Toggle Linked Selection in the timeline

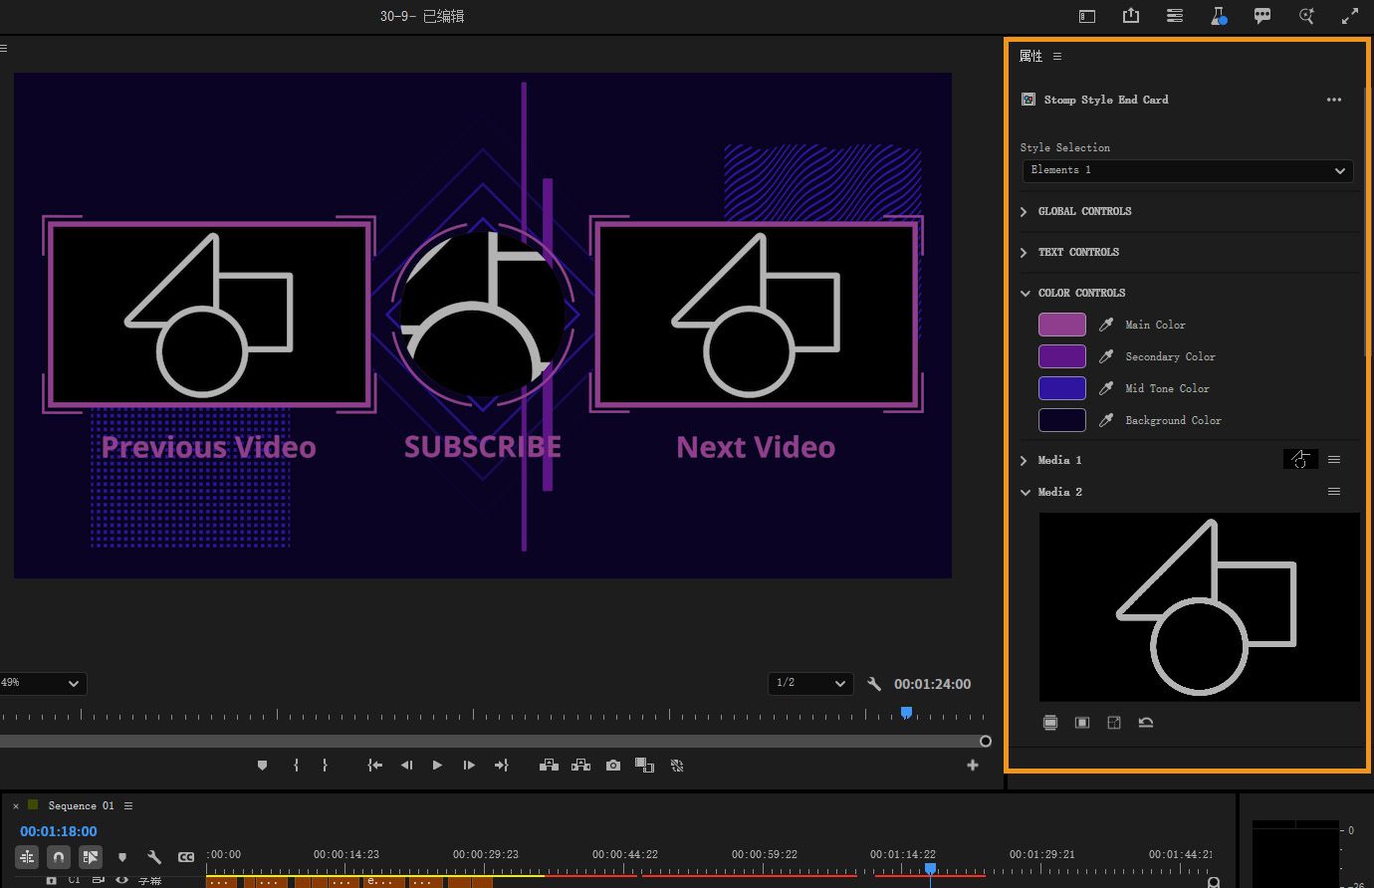91,857
